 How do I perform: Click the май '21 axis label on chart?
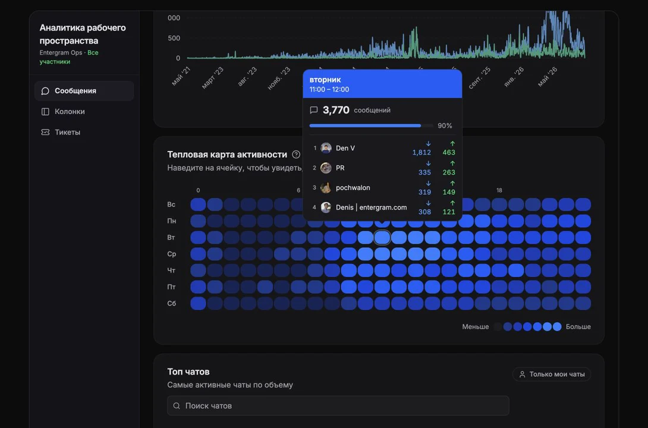(x=181, y=76)
